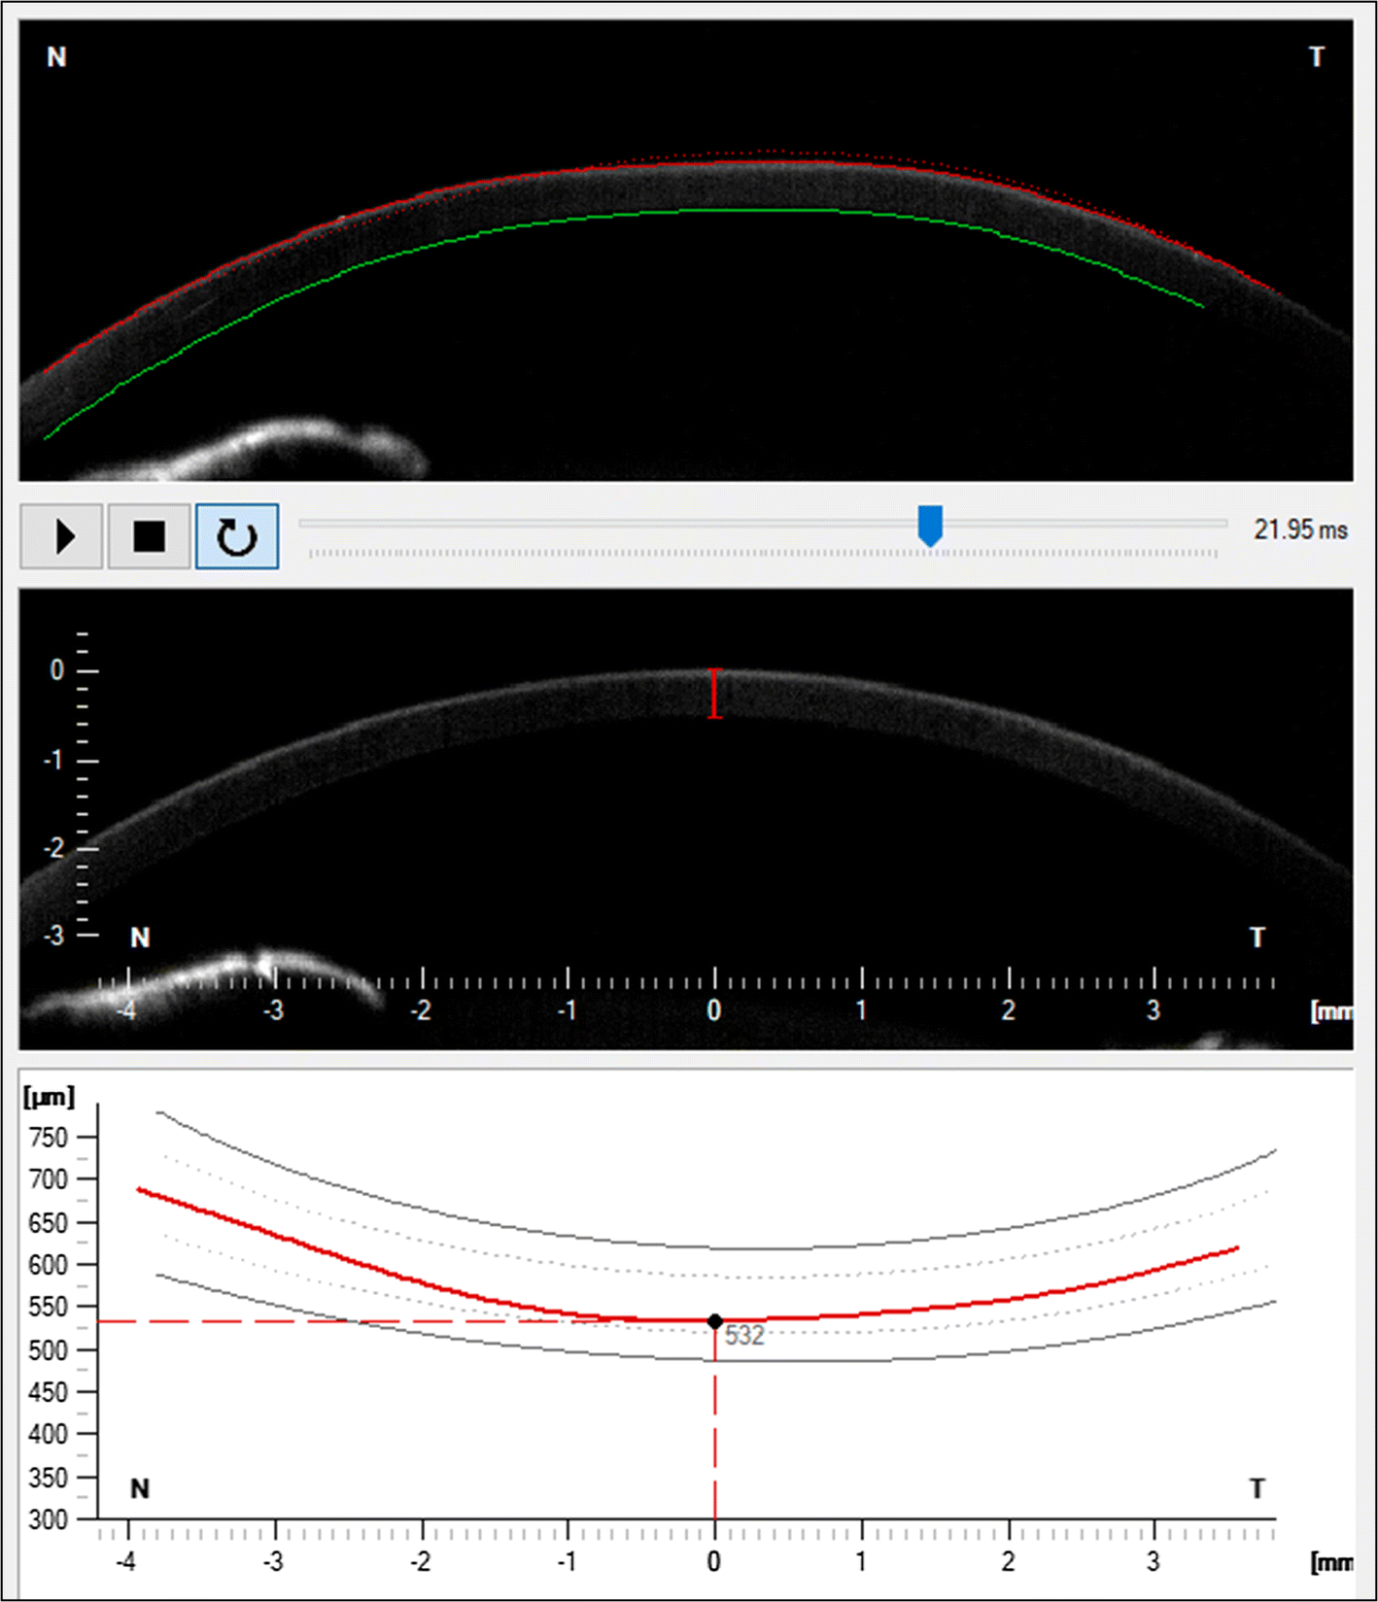This screenshot has width=1378, height=1602.
Task: Click the 21.95 ms time readout
Action: 1300,529
